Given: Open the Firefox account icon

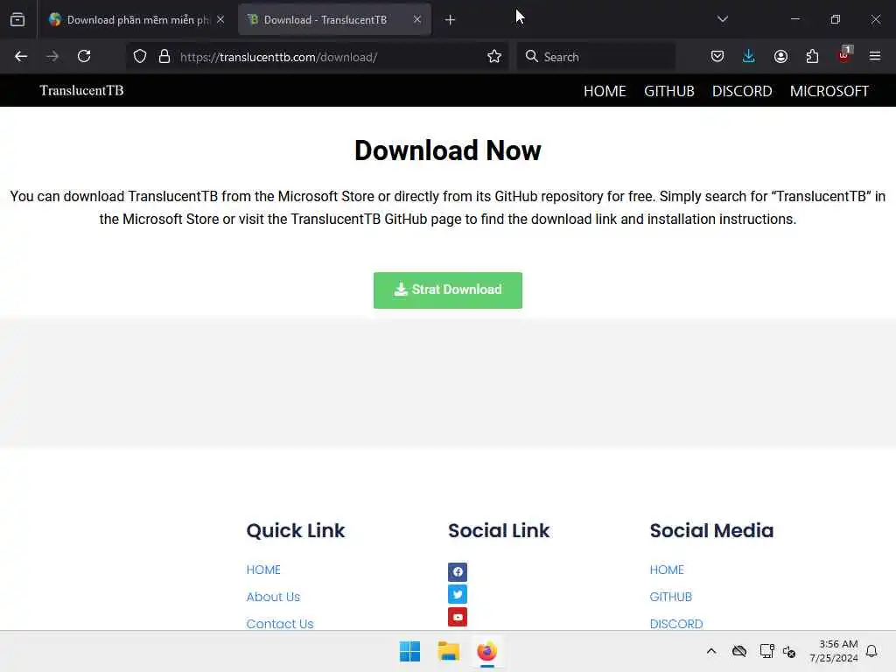Looking at the screenshot, I should (780, 56).
